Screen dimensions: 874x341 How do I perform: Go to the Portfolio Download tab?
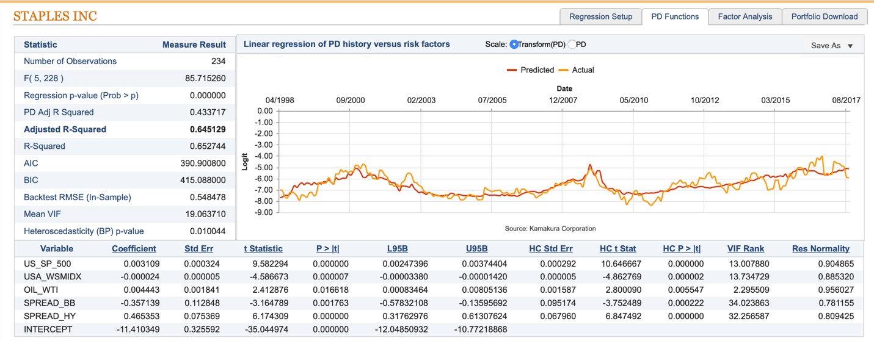(824, 16)
